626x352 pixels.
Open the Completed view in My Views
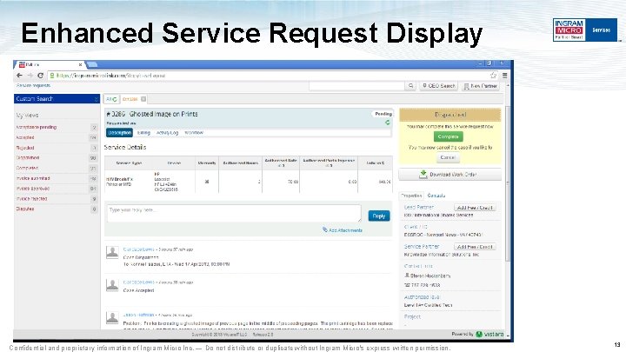pos(27,168)
